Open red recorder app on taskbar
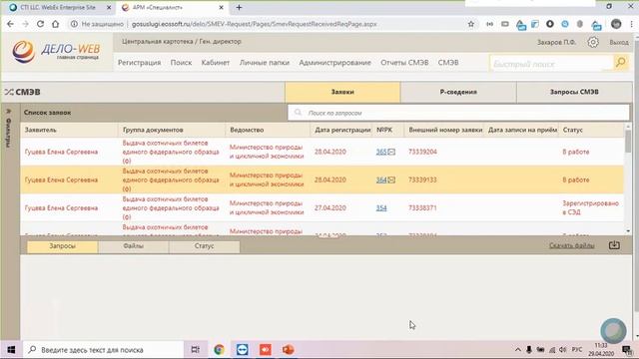 (x=266, y=350)
